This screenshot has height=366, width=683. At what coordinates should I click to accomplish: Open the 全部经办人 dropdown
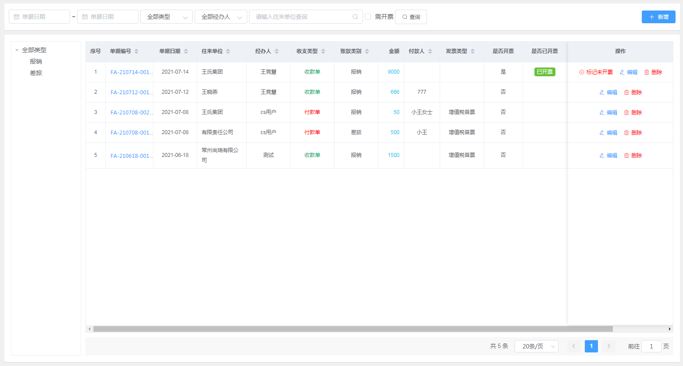click(221, 17)
